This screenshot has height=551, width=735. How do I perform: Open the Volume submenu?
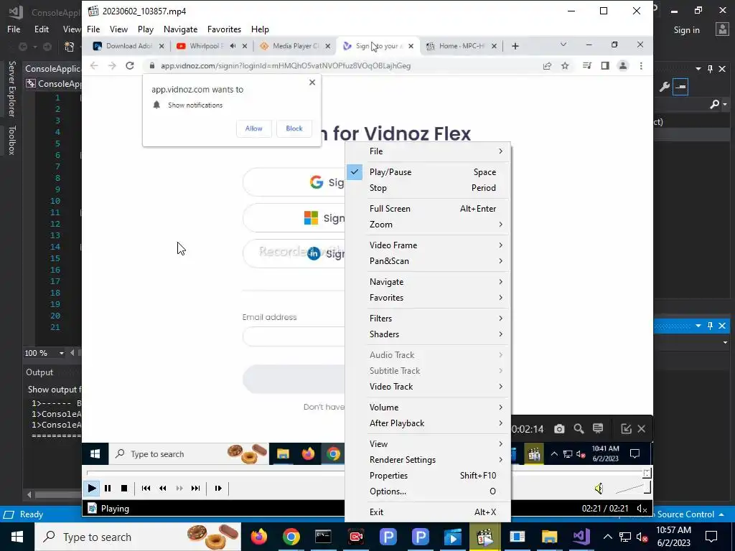(x=428, y=408)
